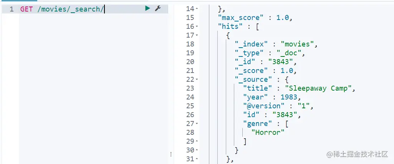Click the "@version" key text
The height and width of the screenshot is (164, 394).
[264, 106]
